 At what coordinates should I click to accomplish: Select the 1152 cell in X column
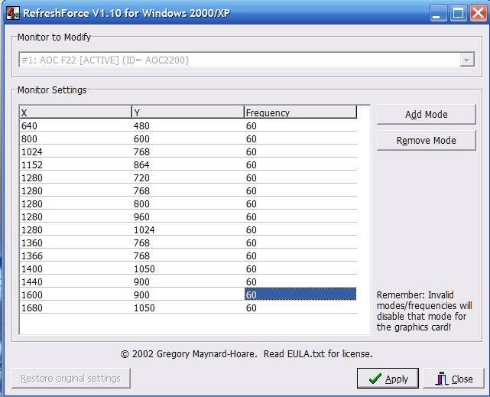[x=76, y=164]
